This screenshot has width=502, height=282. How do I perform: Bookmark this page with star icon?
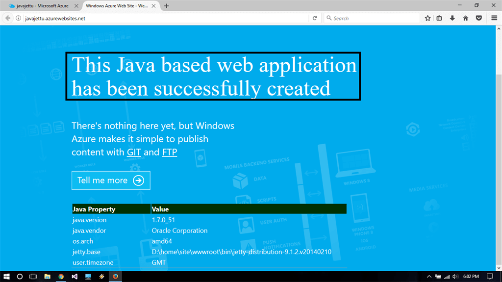[x=427, y=18]
